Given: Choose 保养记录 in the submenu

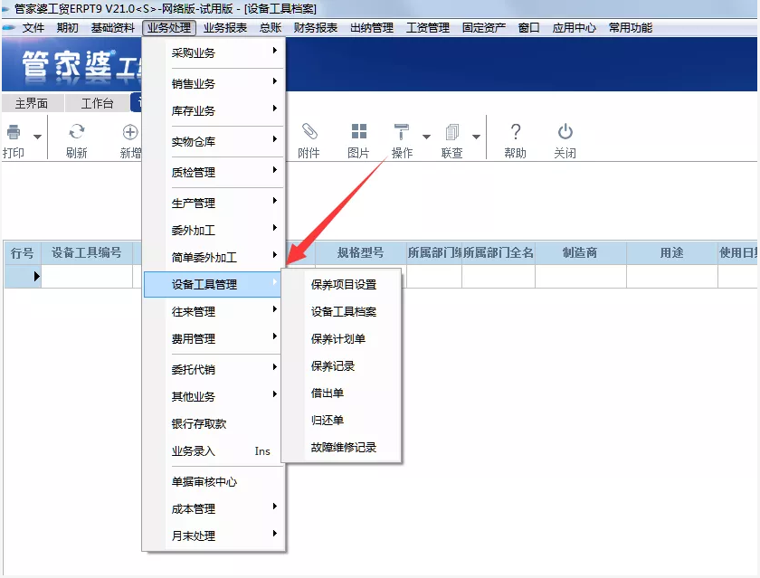Looking at the screenshot, I should pyautogui.click(x=343, y=365).
